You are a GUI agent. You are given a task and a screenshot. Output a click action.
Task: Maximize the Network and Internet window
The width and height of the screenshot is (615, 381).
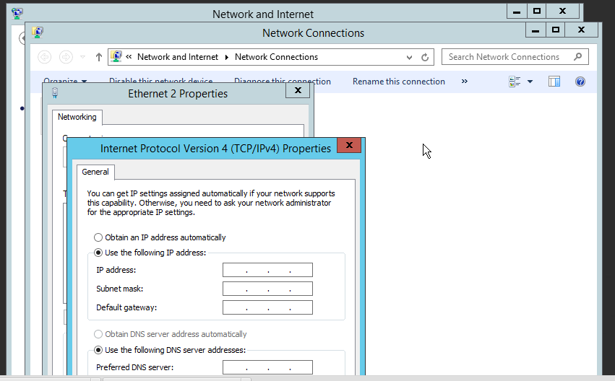[536, 11]
